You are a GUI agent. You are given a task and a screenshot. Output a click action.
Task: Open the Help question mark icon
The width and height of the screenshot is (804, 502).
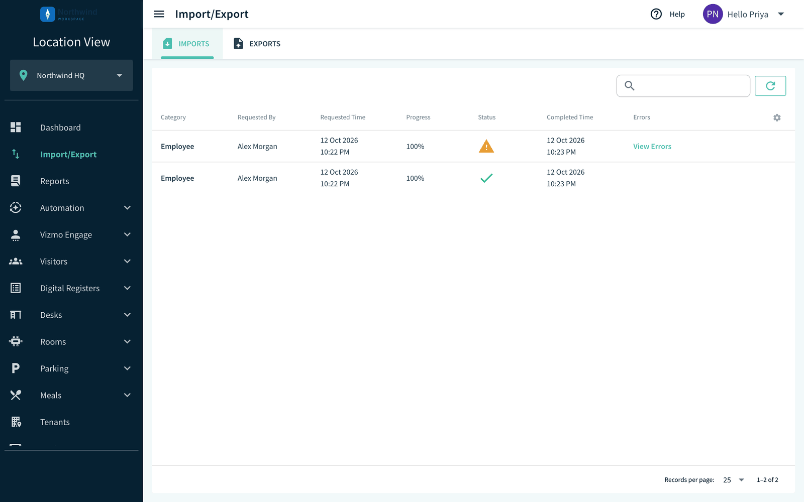pos(656,14)
